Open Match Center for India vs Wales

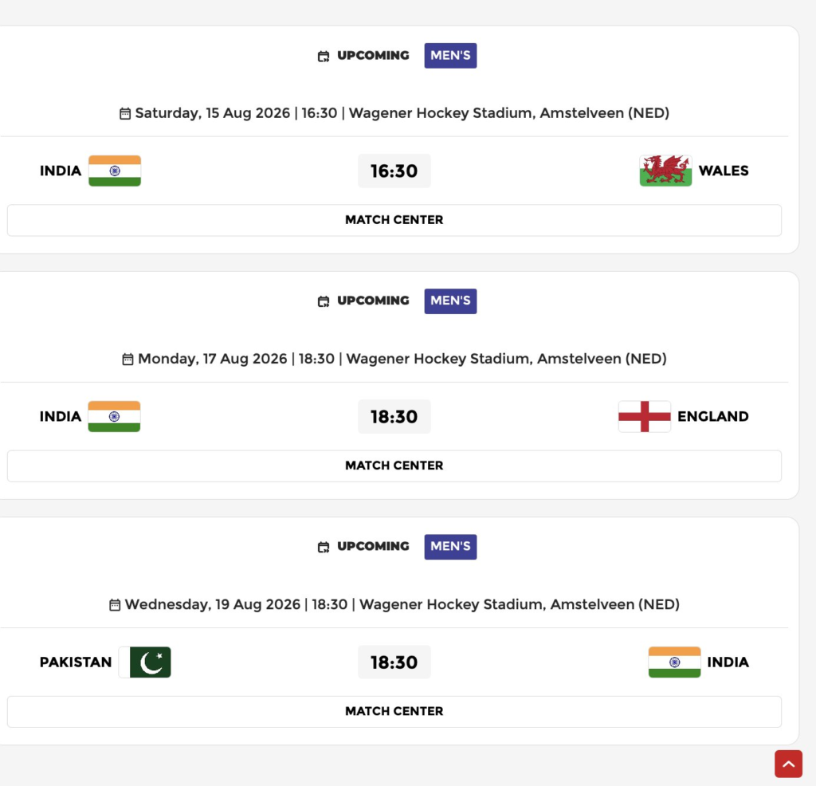click(x=394, y=220)
